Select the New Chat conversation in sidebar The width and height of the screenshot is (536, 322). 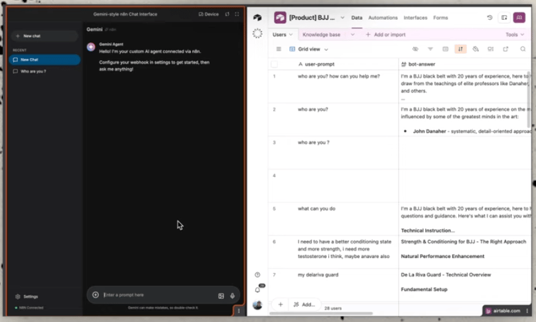pyautogui.click(x=45, y=59)
